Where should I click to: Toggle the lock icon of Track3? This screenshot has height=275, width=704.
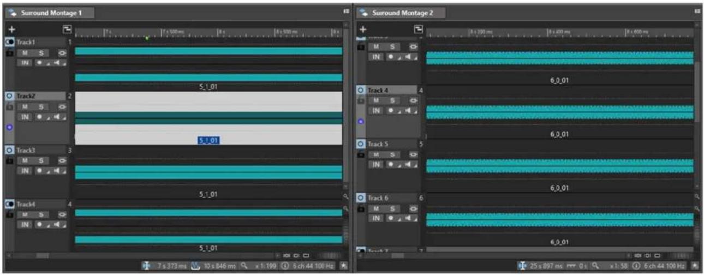tap(9, 161)
